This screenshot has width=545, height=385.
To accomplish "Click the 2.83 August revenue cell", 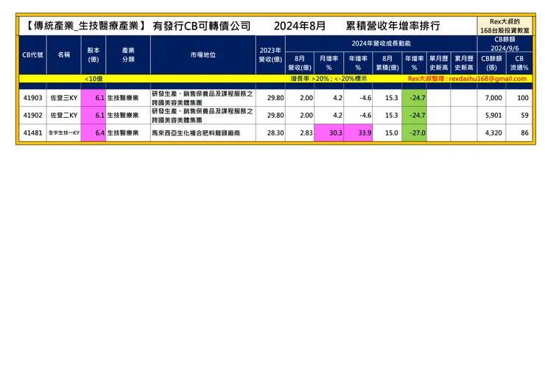I will pos(300,133).
